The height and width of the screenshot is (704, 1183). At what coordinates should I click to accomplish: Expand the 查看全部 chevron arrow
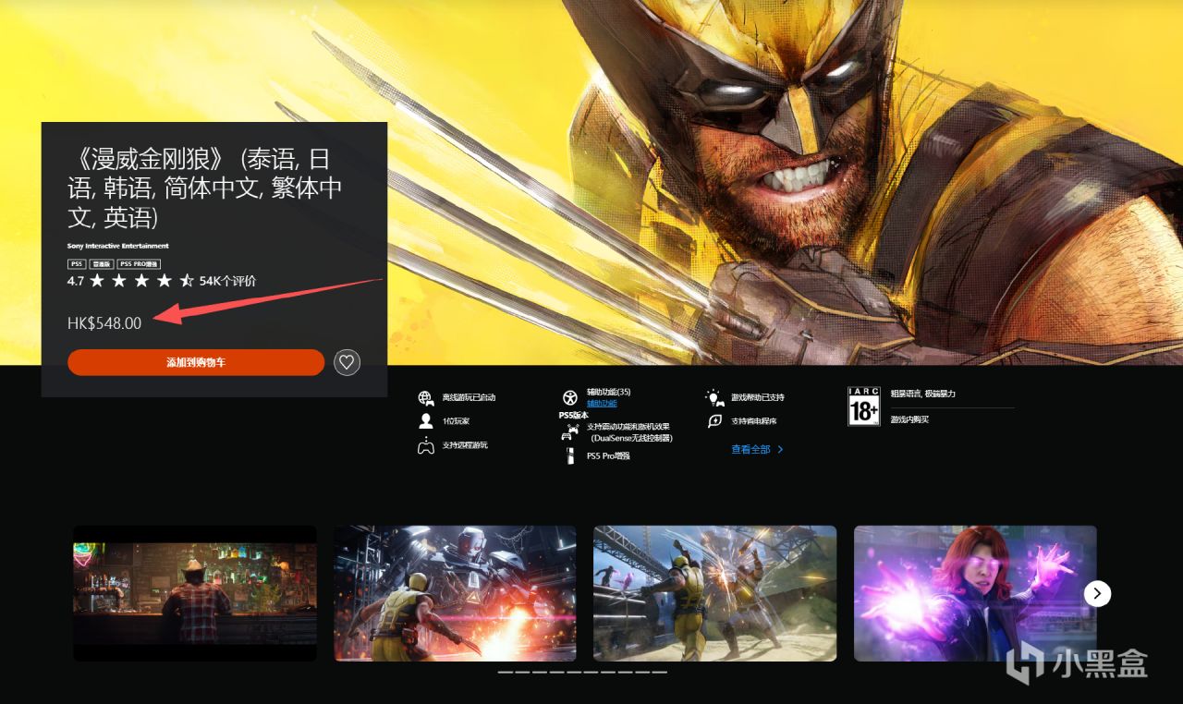[x=780, y=450]
